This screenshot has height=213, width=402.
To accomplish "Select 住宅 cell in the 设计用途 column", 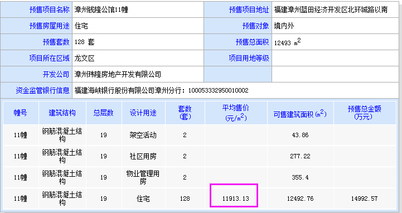I will pyautogui.click(x=143, y=199).
